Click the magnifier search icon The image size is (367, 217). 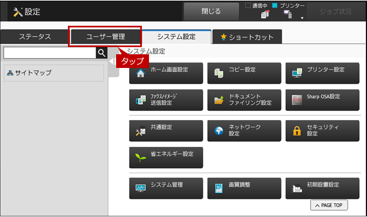click(101, 53)
